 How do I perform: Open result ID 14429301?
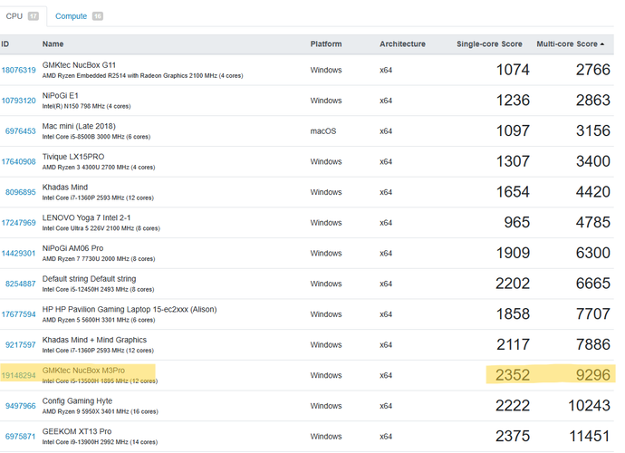click(18, 253)
